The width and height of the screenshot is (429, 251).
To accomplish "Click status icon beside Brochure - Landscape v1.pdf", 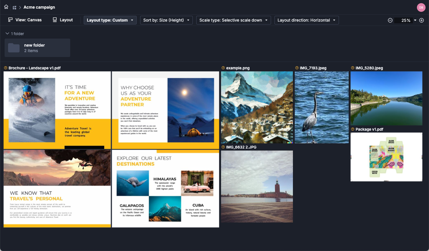I will pyautogui.click(x=5, y=68).
